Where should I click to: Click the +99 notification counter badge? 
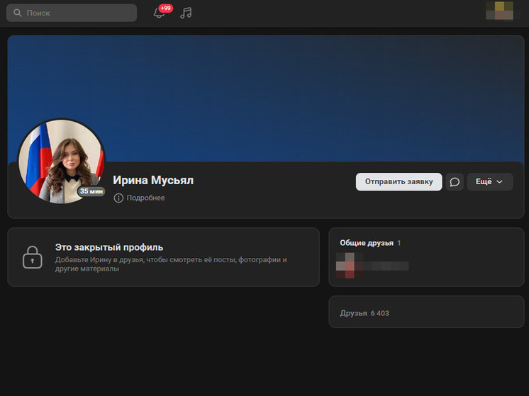tap(166, 8)
